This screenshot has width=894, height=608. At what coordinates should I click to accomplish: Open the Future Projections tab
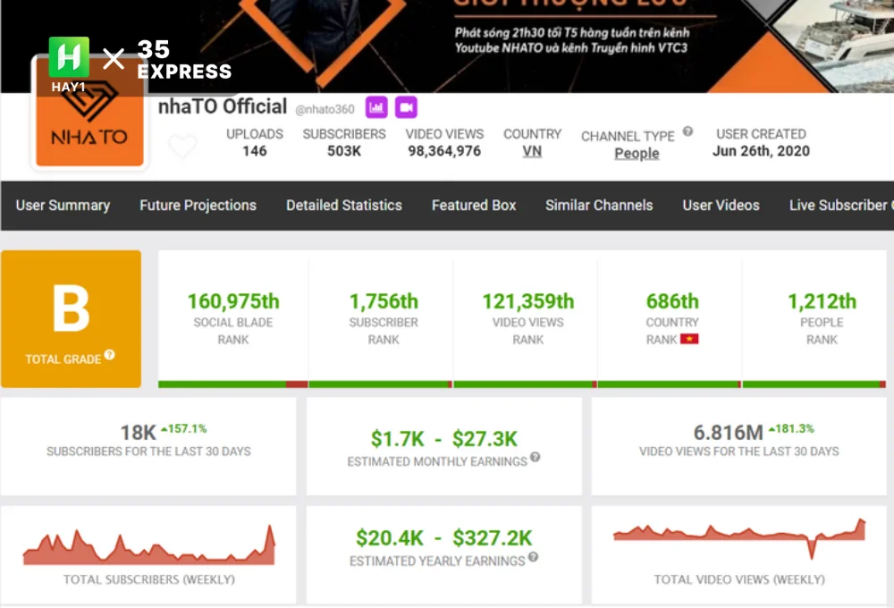[198, 206]
